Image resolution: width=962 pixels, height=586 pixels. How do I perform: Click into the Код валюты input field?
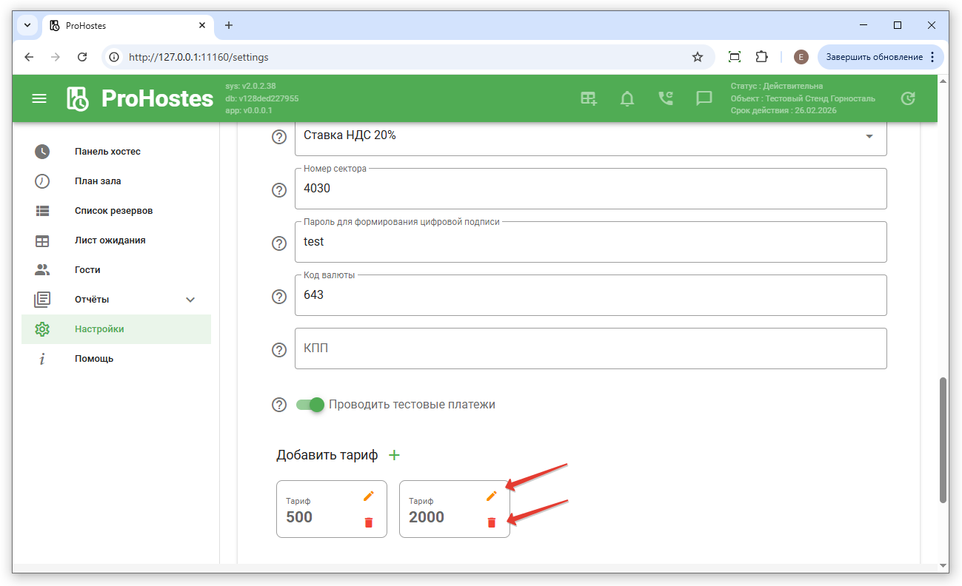(x=590, y=295)
